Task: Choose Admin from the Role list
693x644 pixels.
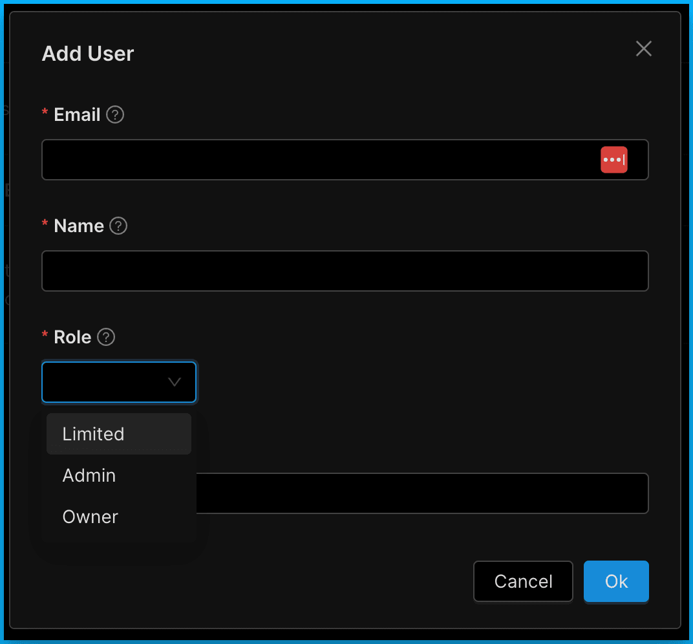Action: point(89,476)
